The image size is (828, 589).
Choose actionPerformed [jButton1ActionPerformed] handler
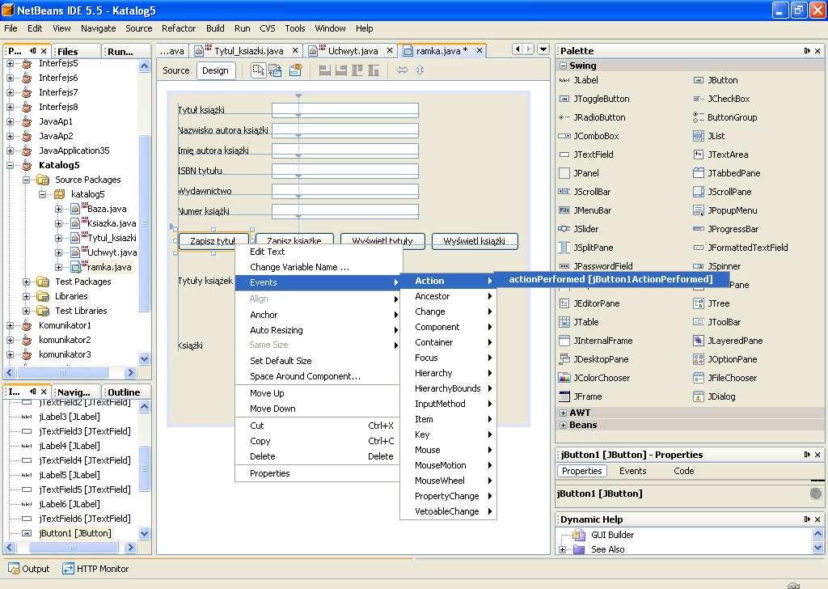(610, 279)
